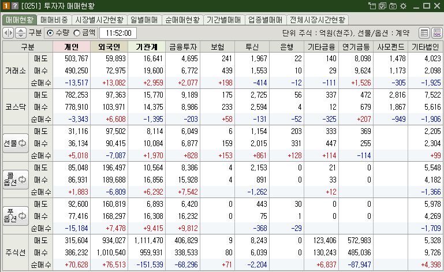Click the screenshot camera icon in title bar

click(x=393, y=6)
